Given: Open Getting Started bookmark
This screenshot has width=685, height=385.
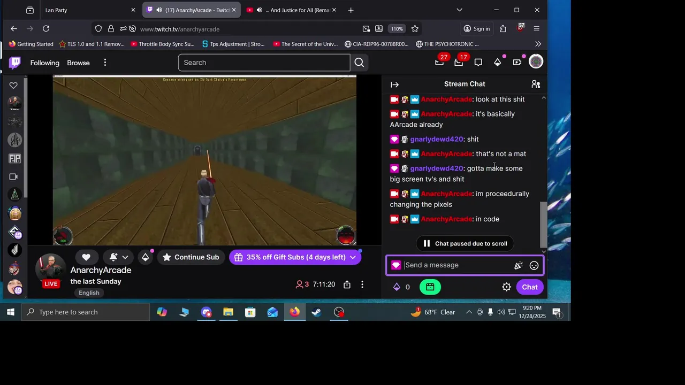Looking at the screenshot, I should pos(31,44).
